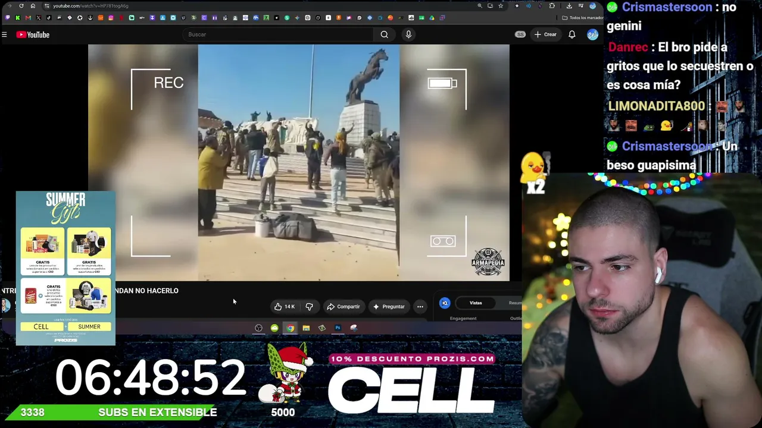Reload the page in Chrome
Image resolution: width=762 pixels, height=428 pixels.
click(21, 6)
